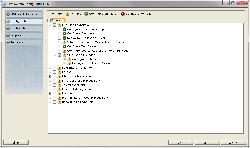
Task: Open the Progress step
Action: point(24,35)
